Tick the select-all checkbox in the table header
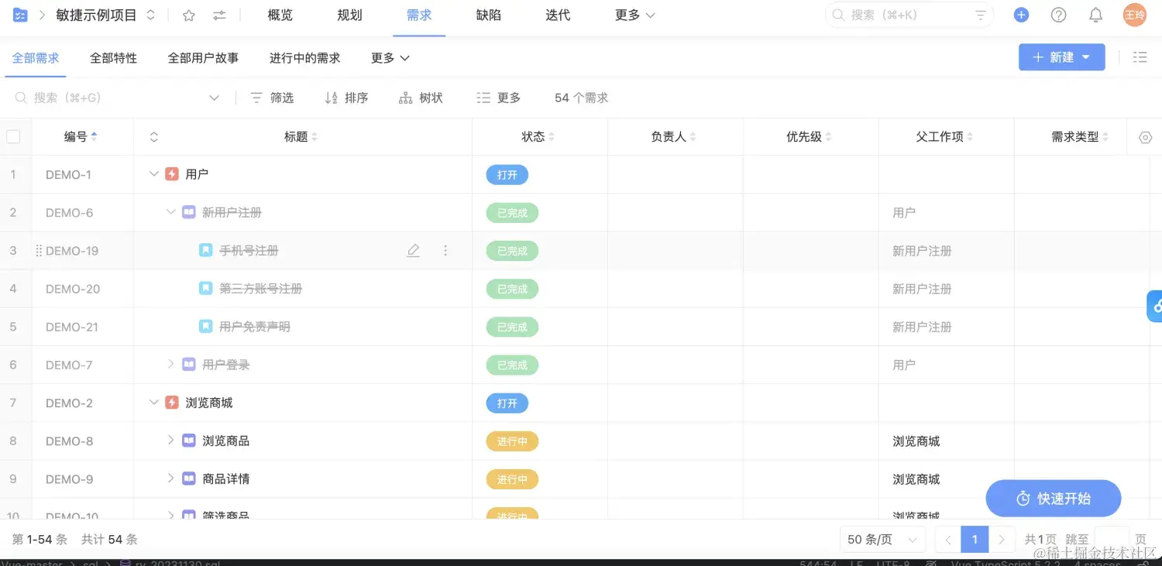The width and height of the screenshot is (1162, 566). 13,137
